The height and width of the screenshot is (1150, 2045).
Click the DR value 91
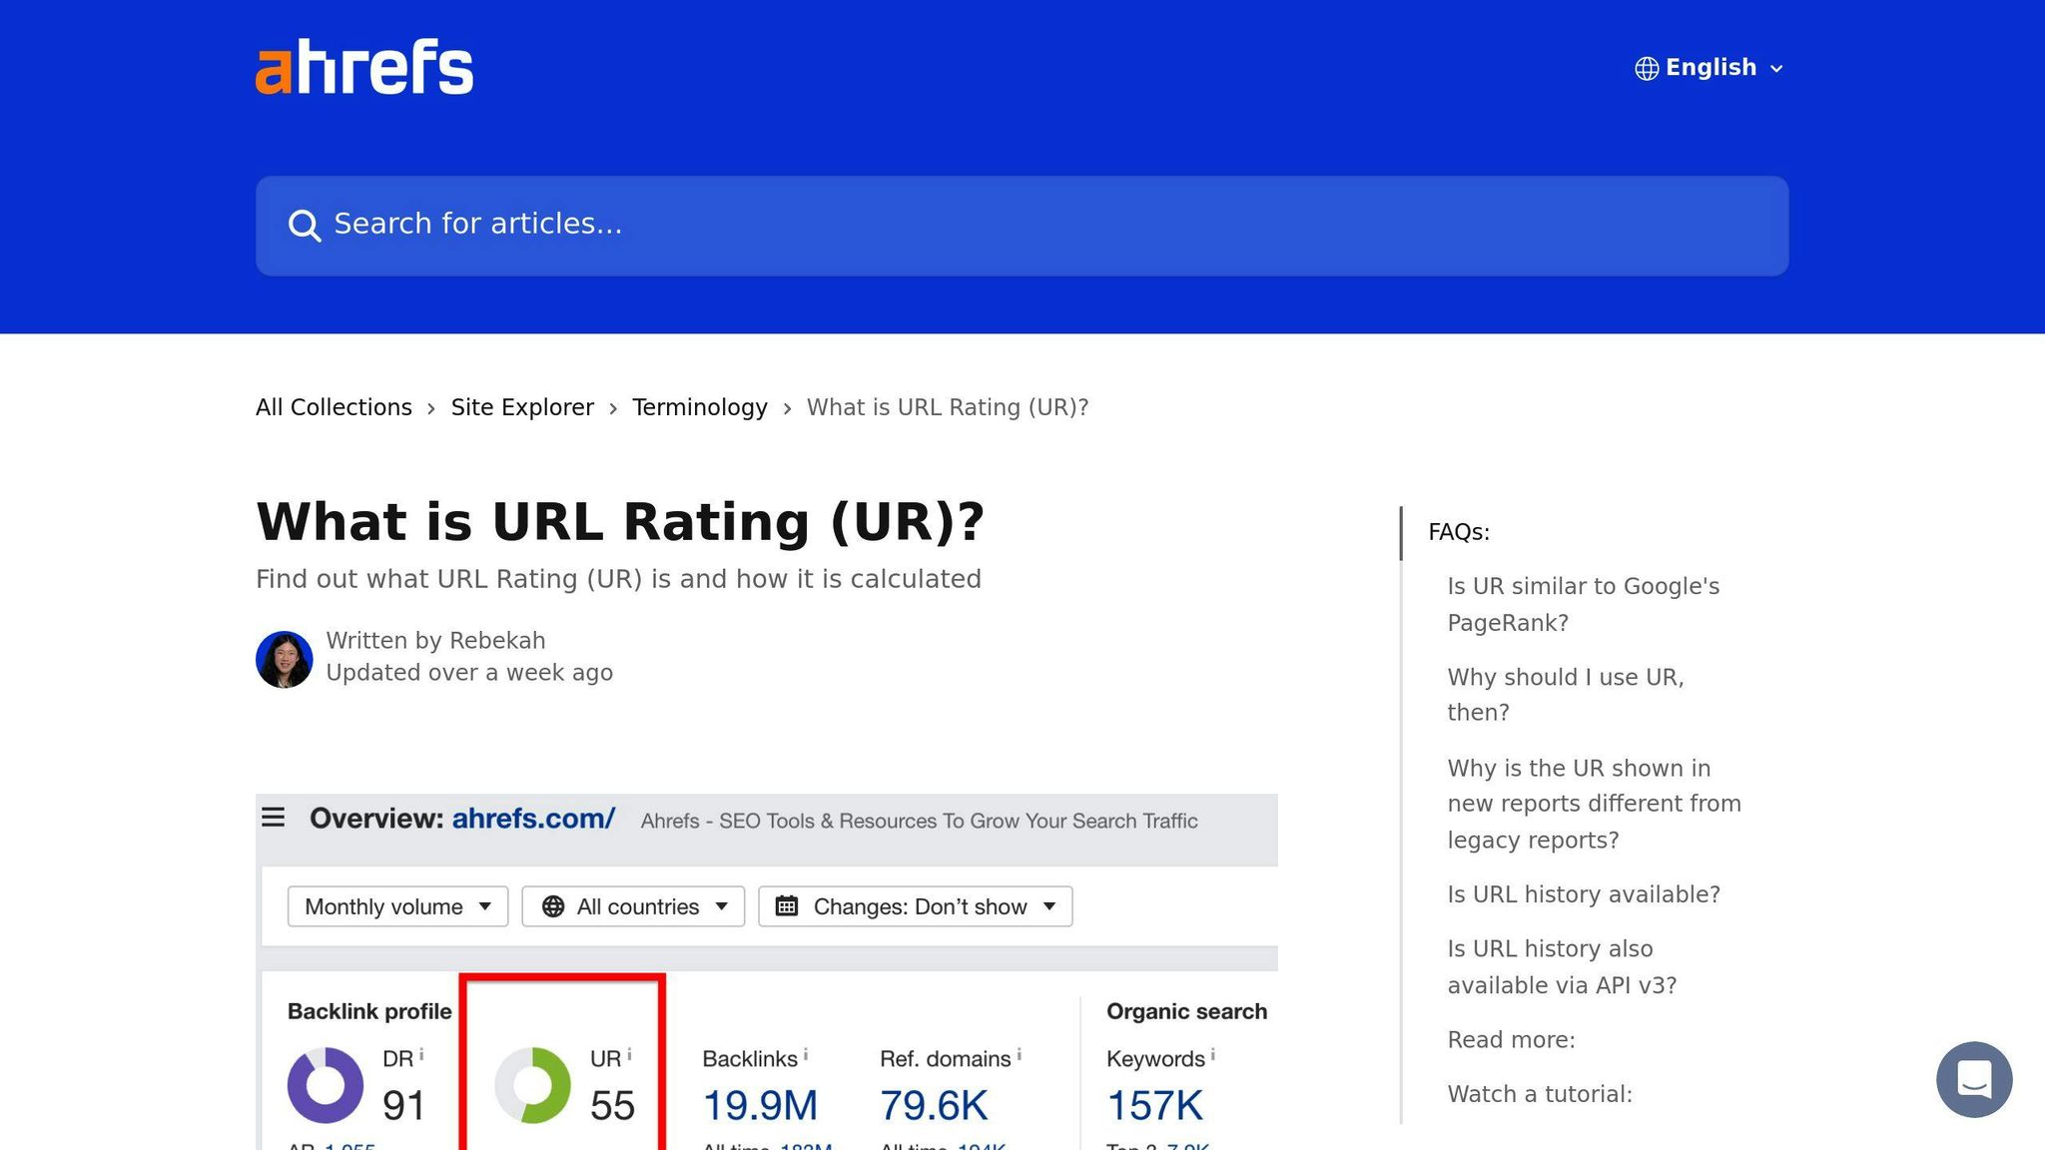coord(404,1105)
